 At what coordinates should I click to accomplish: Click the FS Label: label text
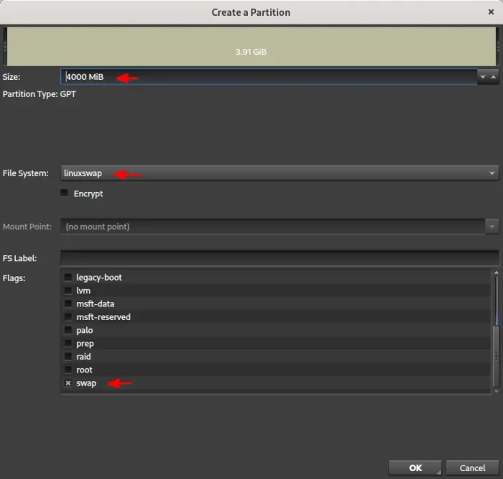[x=19, y=258]
